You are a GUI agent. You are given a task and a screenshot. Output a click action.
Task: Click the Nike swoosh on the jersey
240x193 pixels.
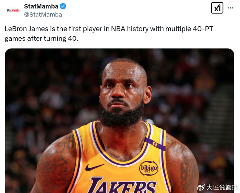pyautogui.click(x=94, y=167)
